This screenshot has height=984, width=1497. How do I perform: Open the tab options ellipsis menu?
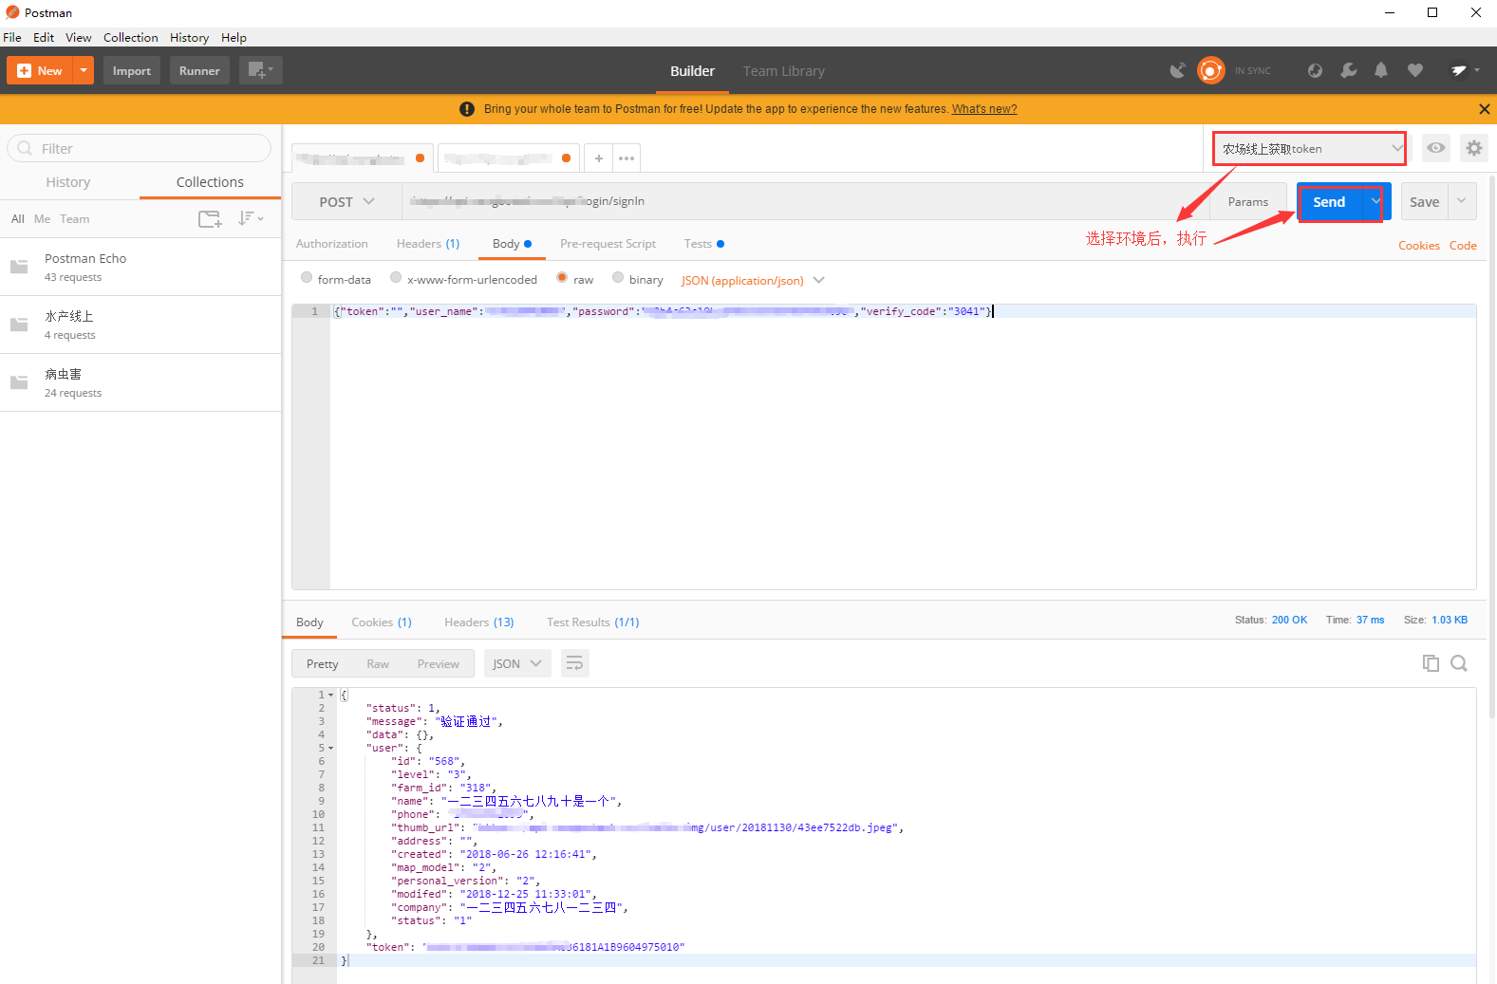click(x=627, y=158)
